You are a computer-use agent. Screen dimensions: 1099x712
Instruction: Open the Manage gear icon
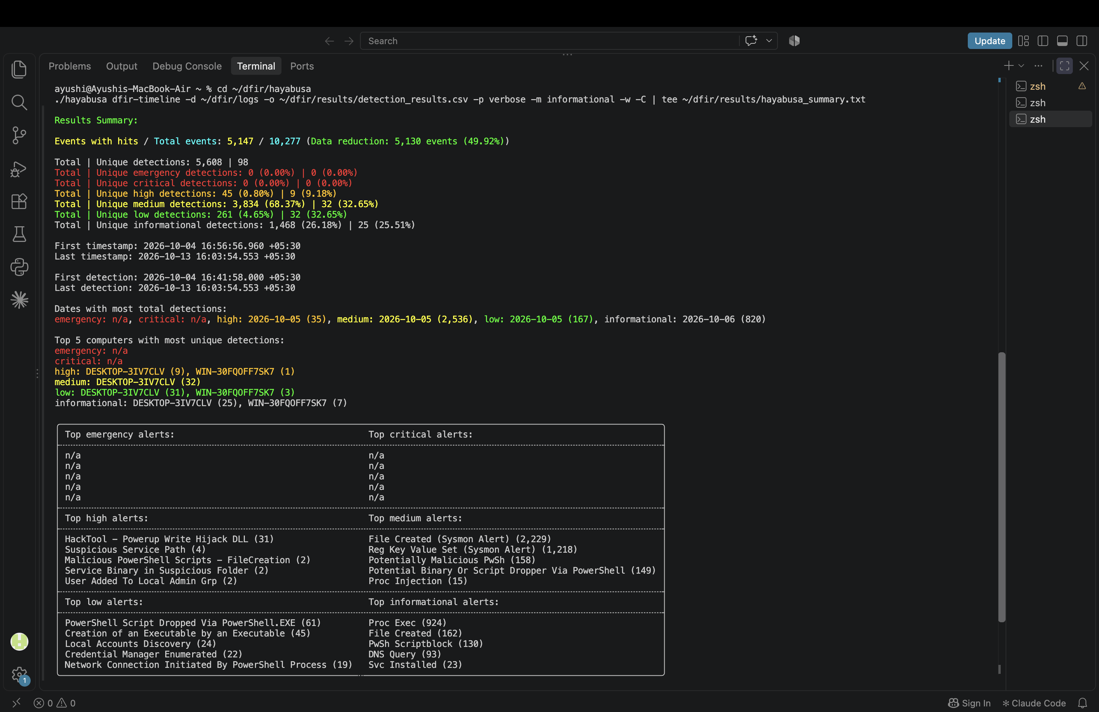(19, 675)
